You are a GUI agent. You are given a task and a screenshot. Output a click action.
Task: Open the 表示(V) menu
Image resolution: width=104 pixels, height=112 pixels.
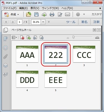coord(35,8)
